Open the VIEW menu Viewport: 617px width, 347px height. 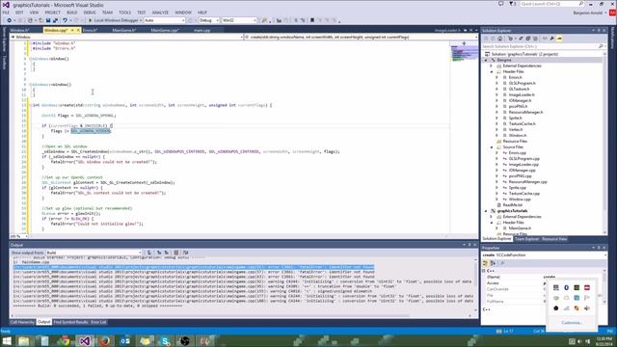(x=35, y=13)
